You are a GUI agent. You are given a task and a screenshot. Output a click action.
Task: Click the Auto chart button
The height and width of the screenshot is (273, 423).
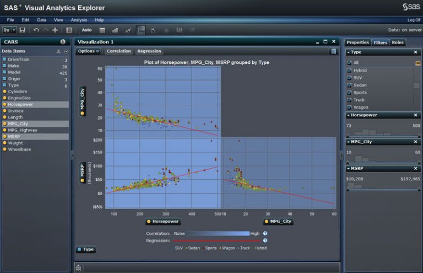[86, 30]
